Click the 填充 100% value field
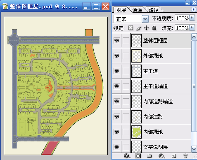Viewport: 197px width, 160px height. point(182,28)
